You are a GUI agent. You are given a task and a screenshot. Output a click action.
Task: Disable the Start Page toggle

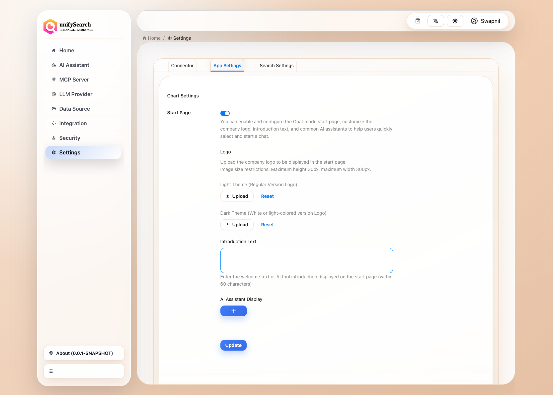pos(225,113)
